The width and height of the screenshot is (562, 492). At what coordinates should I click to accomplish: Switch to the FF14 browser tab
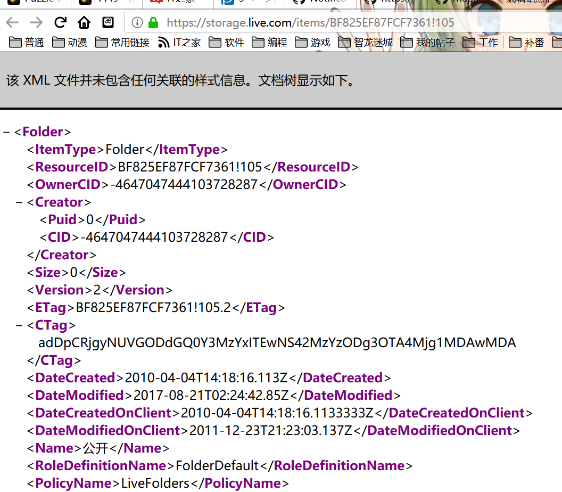click(106, 3)
